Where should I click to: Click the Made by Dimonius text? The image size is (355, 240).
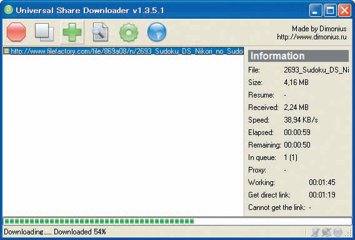(319, 29)
